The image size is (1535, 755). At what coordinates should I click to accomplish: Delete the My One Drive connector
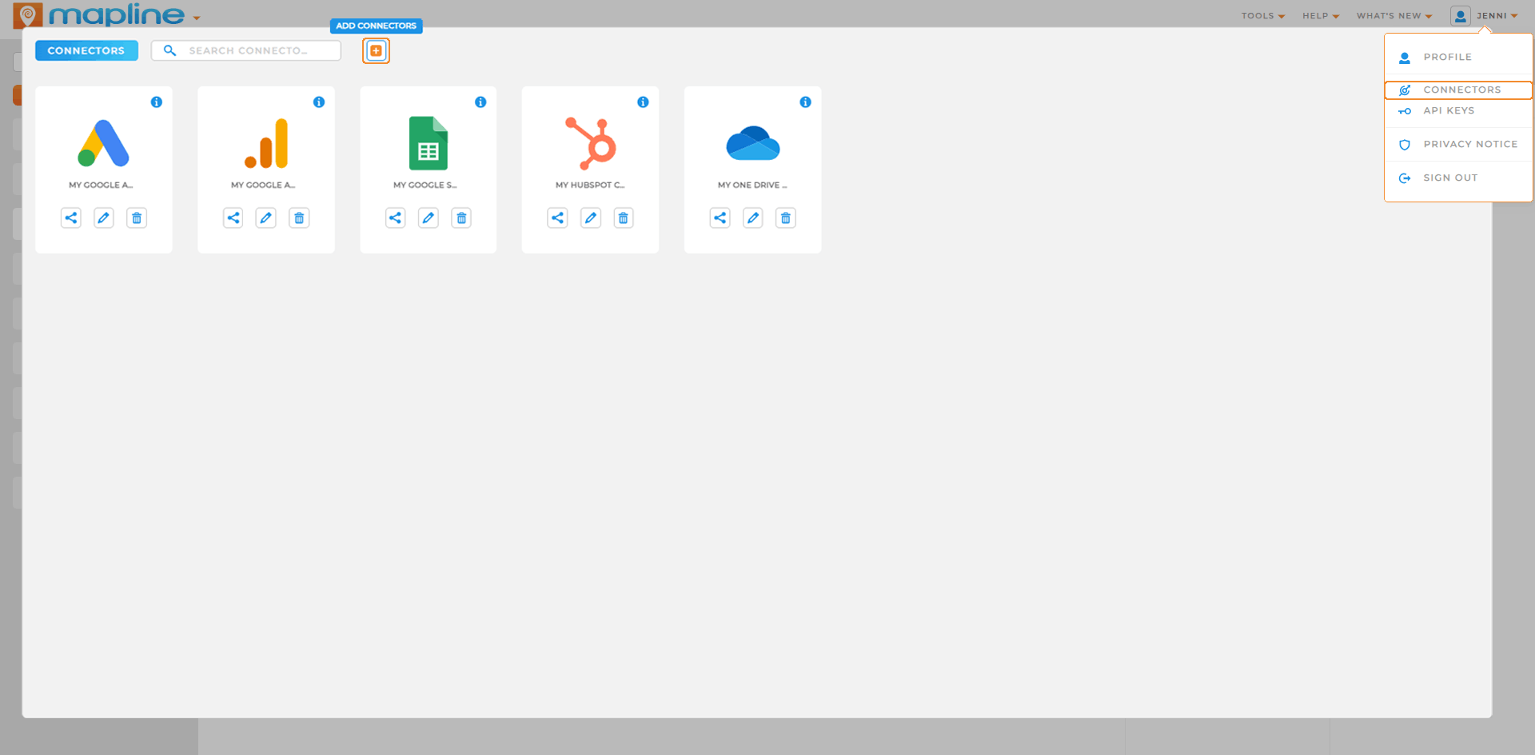pyautogui.click(x=785, y=218)
